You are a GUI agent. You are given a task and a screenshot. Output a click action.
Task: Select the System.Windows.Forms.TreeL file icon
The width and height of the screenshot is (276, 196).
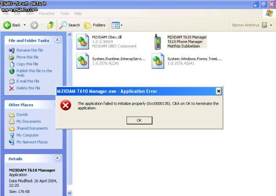(158, 61)
